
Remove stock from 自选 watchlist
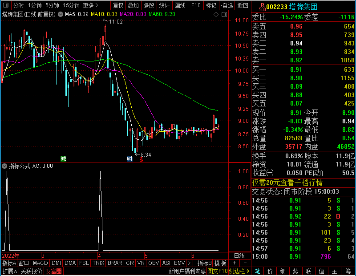(227, 5)
